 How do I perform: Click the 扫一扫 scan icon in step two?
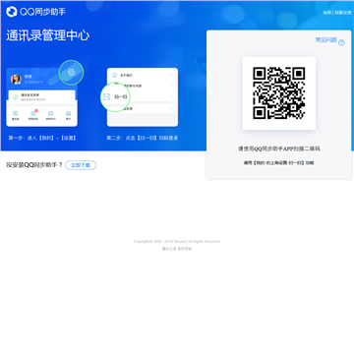(106, 96)
